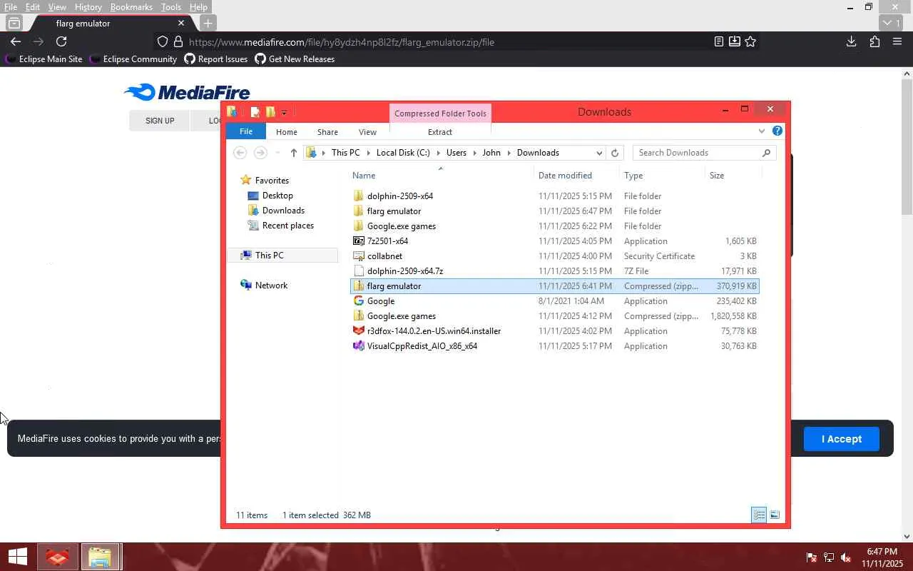This screenshot has height=571, width=913.
Task: Select the collabnet security certificate file
Action: click(554, 256)
